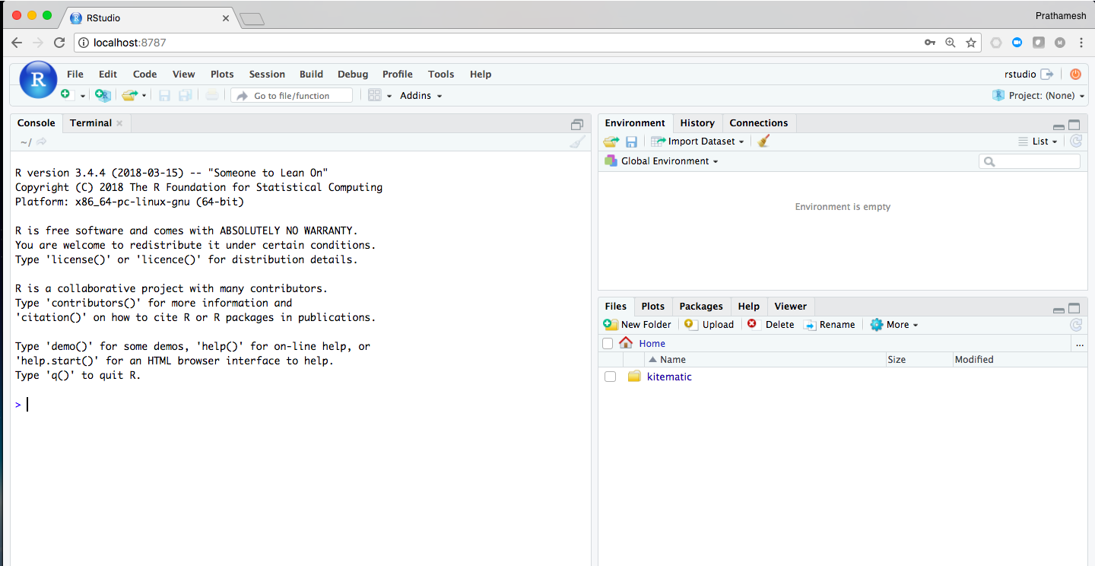This screenshot has width=1095, height=566.
Task: Switch to the Plots tab
Action: point(652,307)
